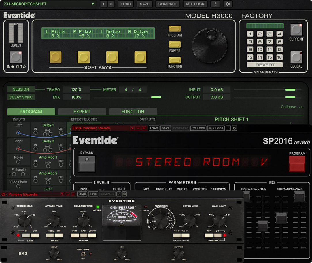Click the previous preset arrow

coord(103,4)
